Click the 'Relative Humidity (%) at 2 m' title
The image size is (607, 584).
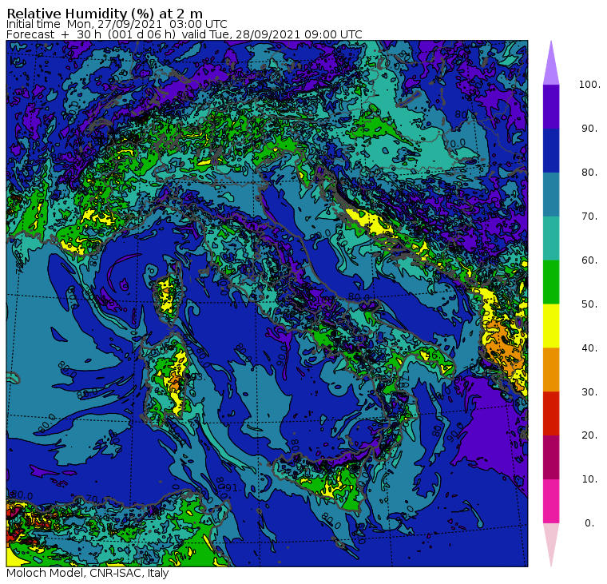click(105, 14)
